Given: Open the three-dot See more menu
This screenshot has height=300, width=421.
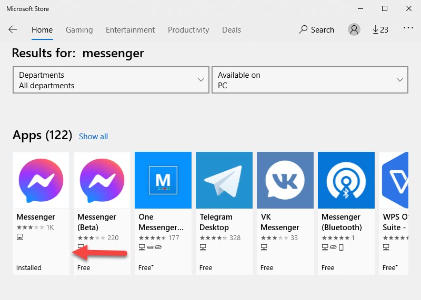Looking at the screenshot, I should [408, 28].
